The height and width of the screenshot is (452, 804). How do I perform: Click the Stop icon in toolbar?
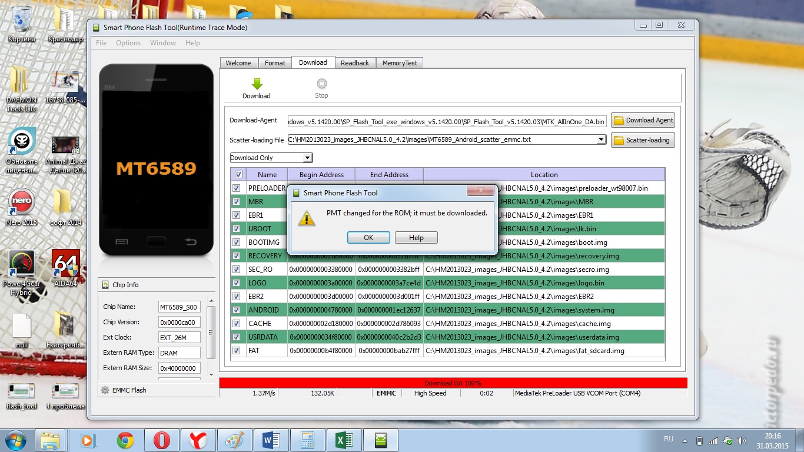321,84
